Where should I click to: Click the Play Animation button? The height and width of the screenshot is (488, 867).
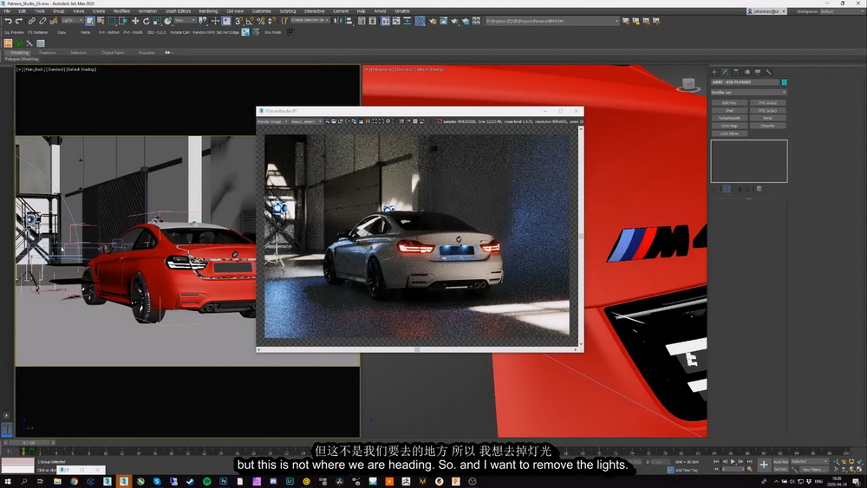pos(733,461)
